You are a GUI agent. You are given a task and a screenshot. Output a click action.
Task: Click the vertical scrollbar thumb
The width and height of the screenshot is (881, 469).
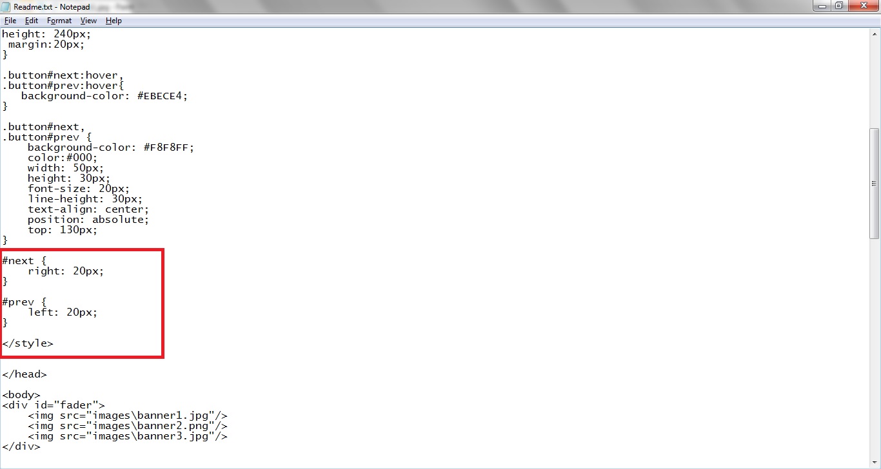tap(875, 184)
